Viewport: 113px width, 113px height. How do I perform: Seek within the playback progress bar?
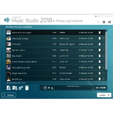click(x=73, y=88)
